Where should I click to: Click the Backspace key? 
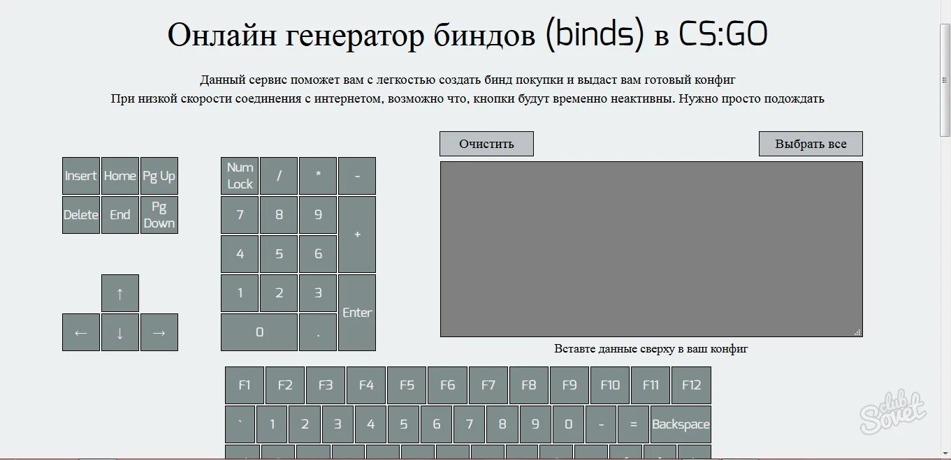[x=681, y=424]
